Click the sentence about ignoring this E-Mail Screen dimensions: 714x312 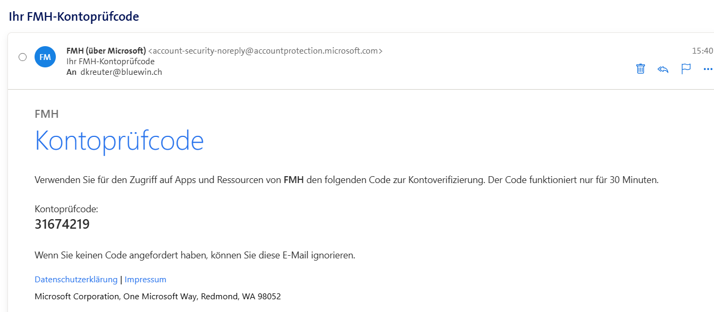pos(195,255)
